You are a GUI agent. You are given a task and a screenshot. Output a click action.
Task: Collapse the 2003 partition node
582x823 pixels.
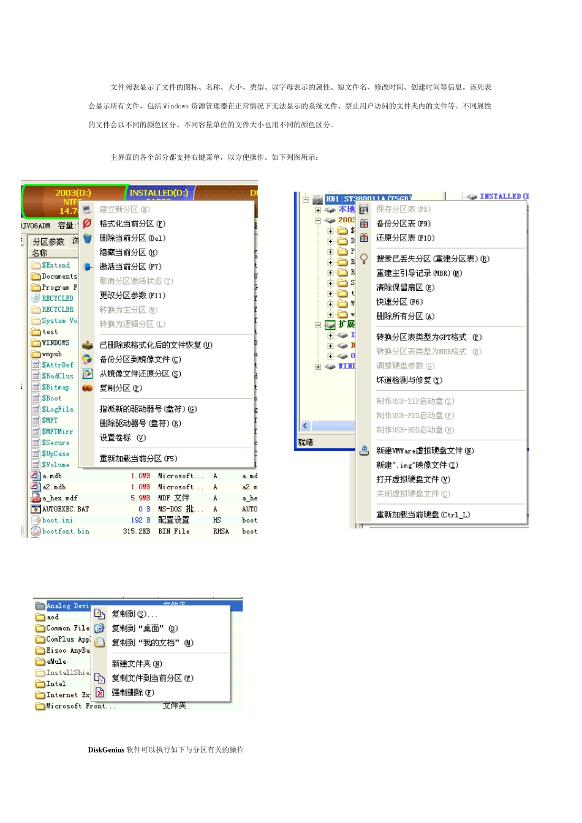coord(318,220)
